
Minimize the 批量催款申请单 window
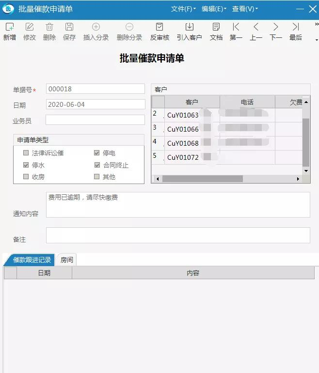pyautogui.click(x=300, y=9)
